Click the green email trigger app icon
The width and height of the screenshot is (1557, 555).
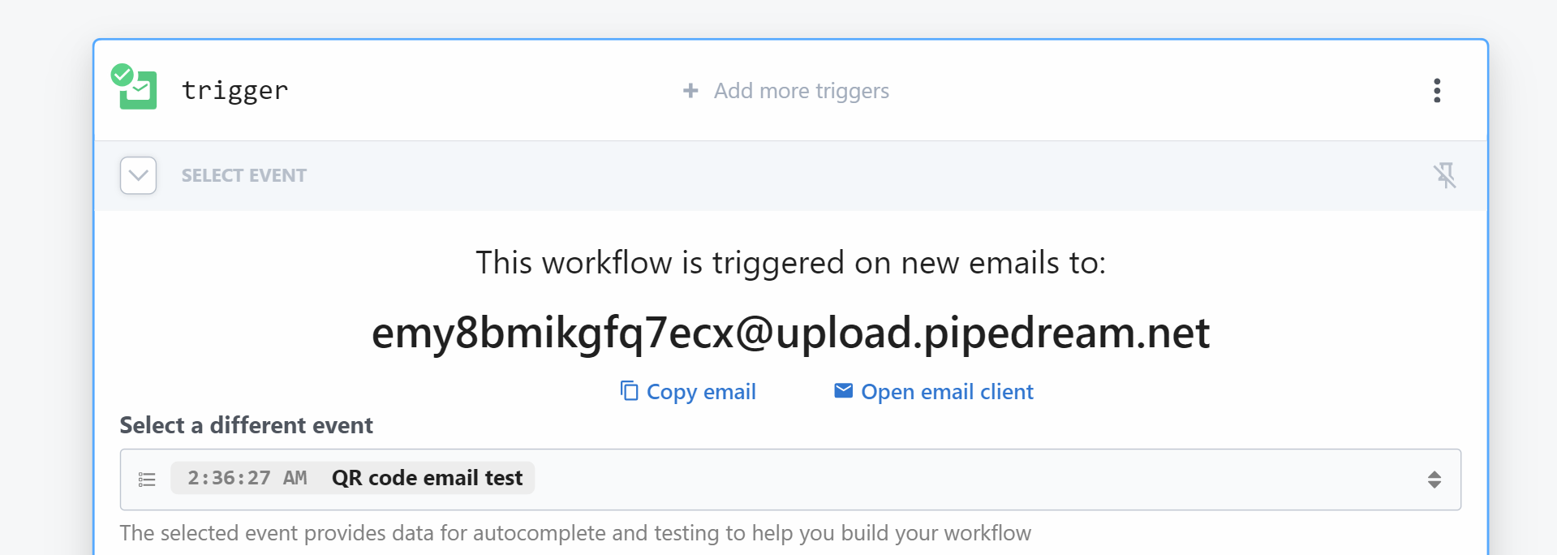click(141, 92)
